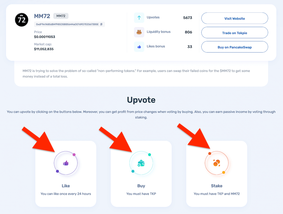The width and height of the screenshot is (283, 214).
Task: Select the Stake coins circle icon
Action: 217,163
